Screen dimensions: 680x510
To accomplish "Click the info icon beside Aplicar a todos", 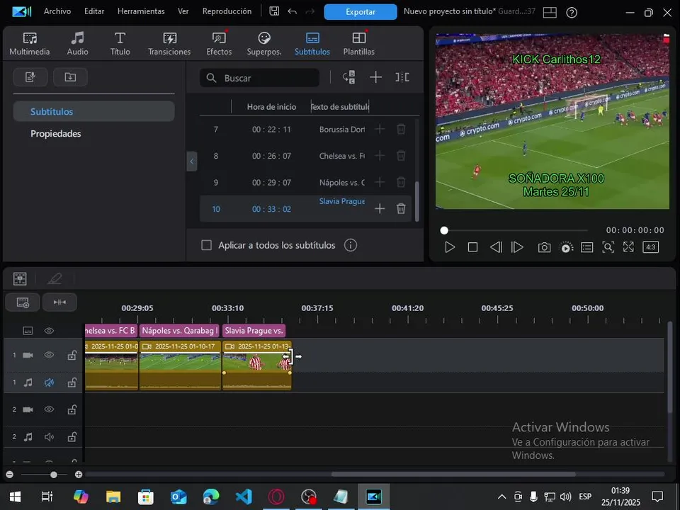I will tap(351, 246).
